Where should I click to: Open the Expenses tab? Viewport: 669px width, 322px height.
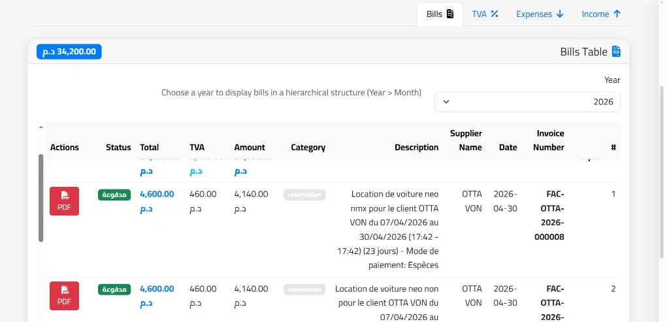coord(540,14)
